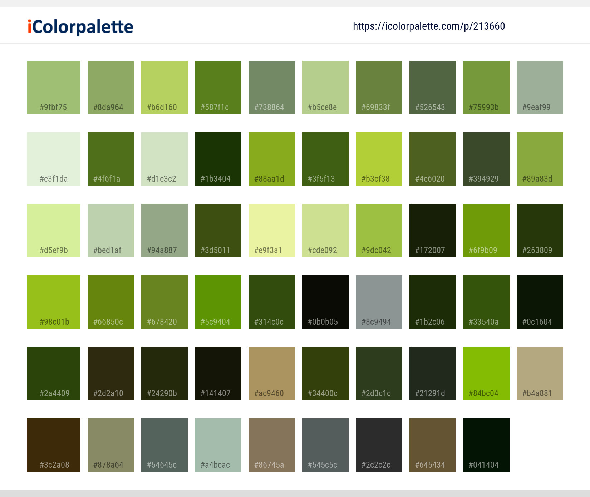Select the #9fbf75 color swatch
The image size is (590, 497).
tap(54, 88)
